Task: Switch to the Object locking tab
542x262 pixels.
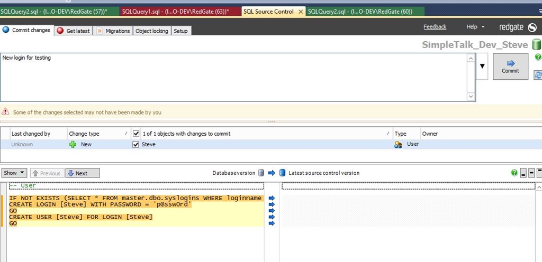Action: coord(151,31)
